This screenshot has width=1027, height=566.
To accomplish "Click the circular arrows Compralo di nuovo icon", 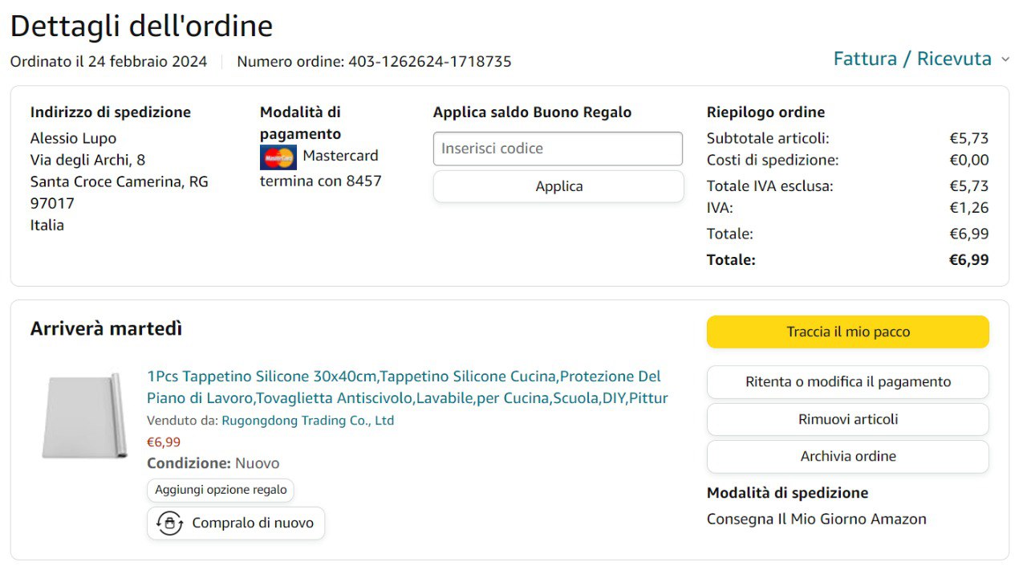I will [169, 523].
